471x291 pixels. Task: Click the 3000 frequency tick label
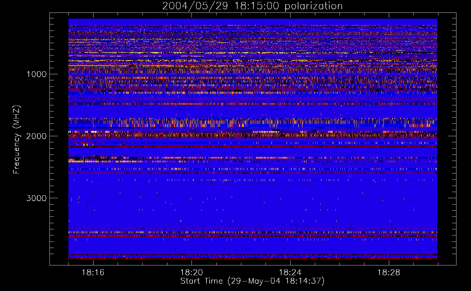[x=36, y=198]
